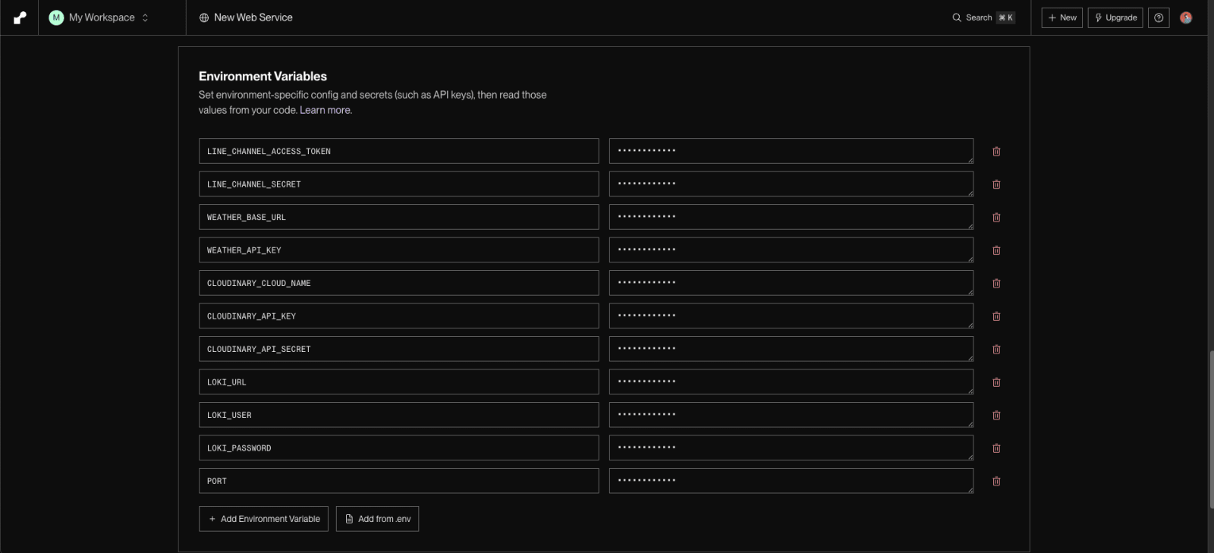Viewport: 1214px width, 553px height.
Task: Delete the LOKI_PASSWORD variable
Action: click(x=996, y=448)
